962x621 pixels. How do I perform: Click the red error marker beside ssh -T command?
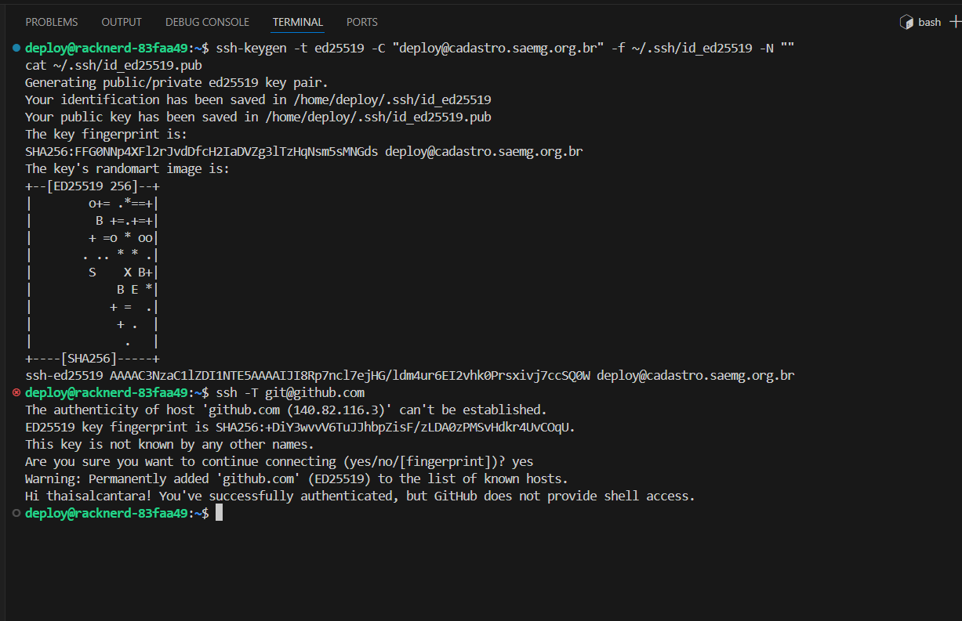[x=16, y=392]
